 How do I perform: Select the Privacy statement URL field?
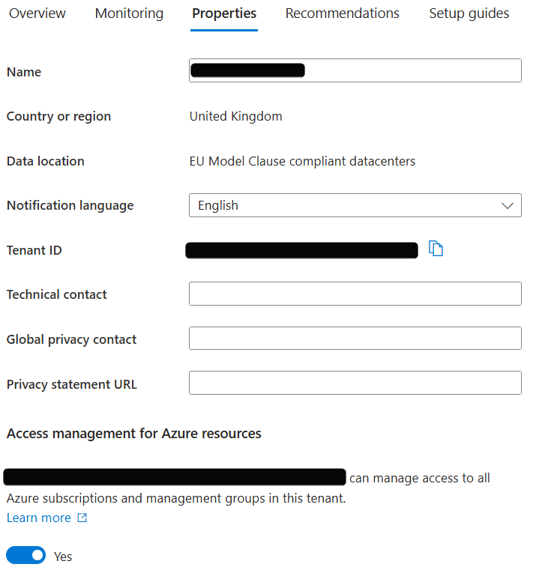pos(355,383)
